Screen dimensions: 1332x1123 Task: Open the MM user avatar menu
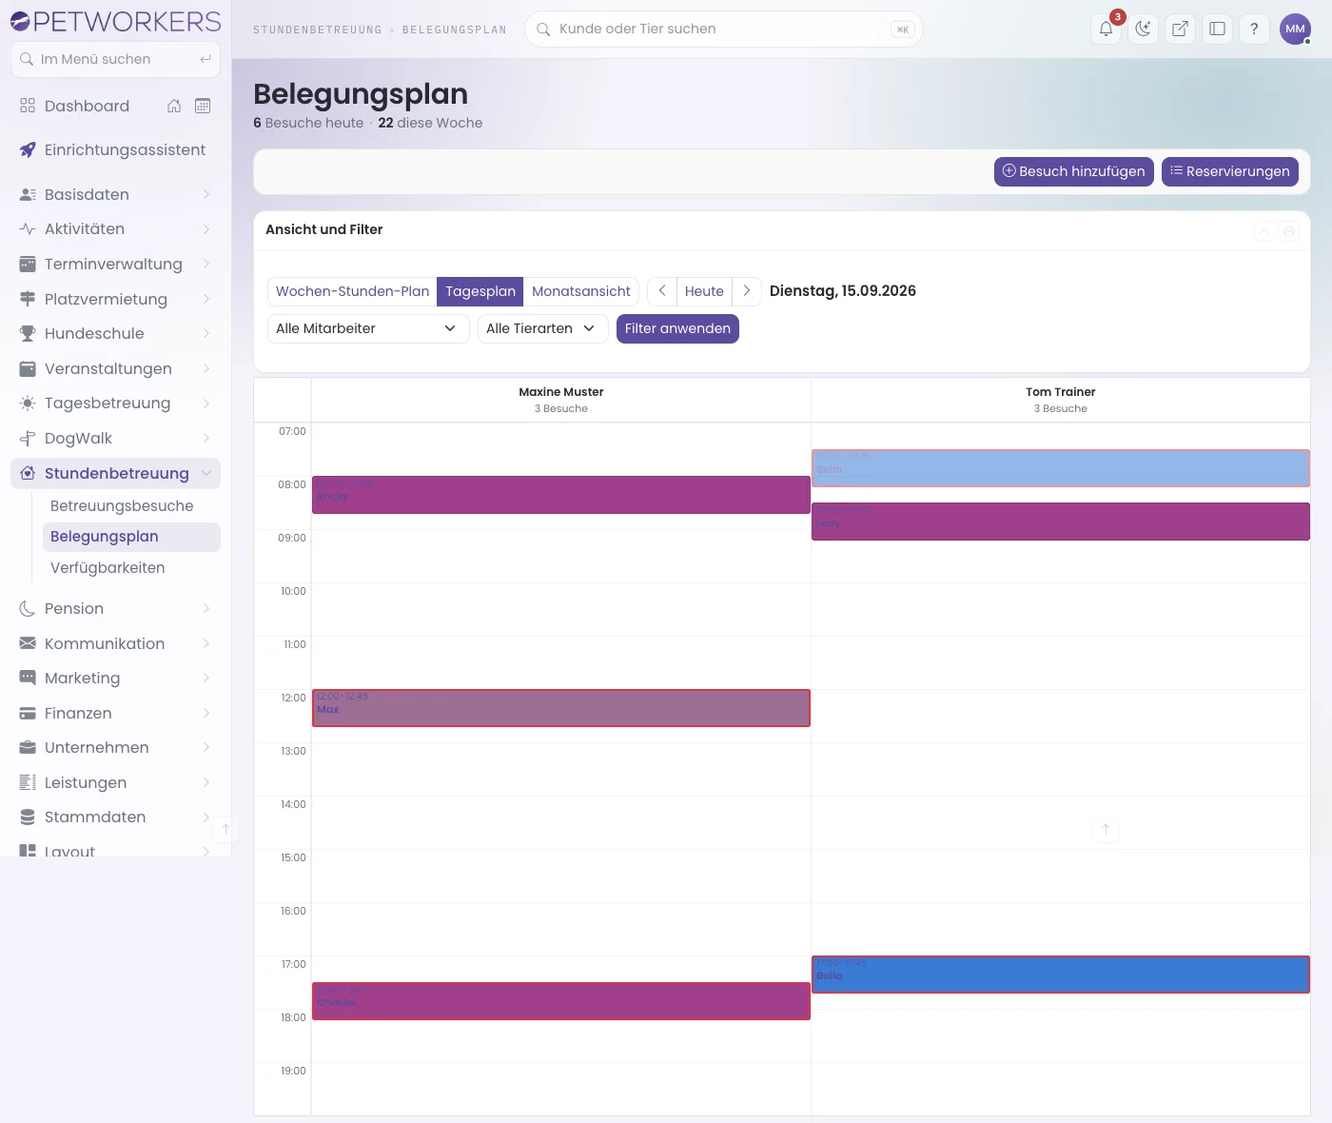1295,29
